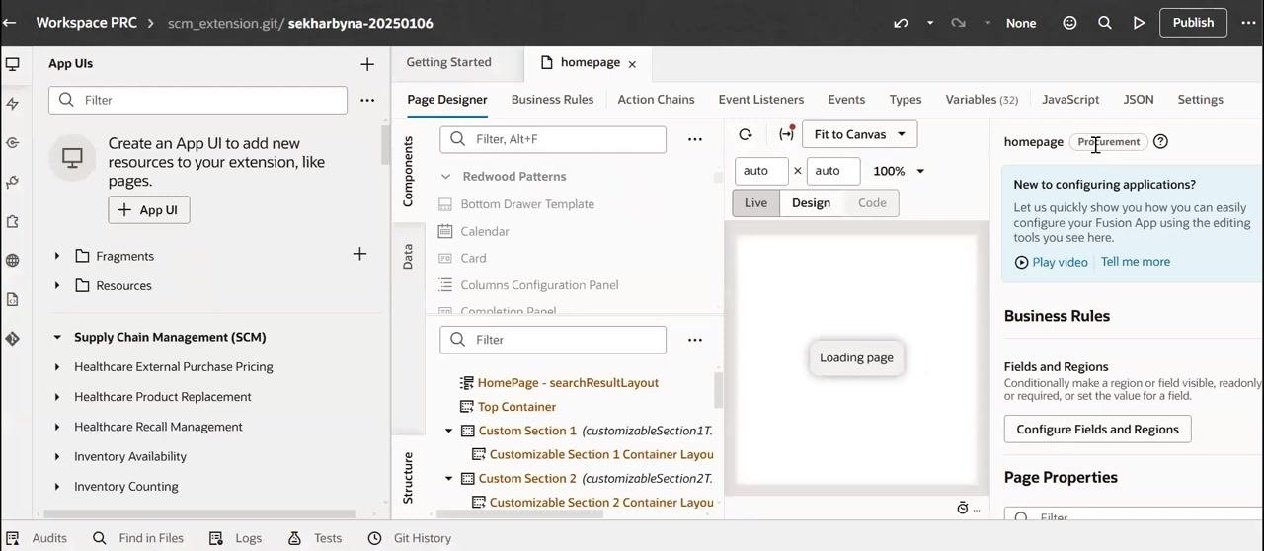The image size is (1264, 551).
Task: Expand the Resources folder
Action: click(x=57, y=285)
